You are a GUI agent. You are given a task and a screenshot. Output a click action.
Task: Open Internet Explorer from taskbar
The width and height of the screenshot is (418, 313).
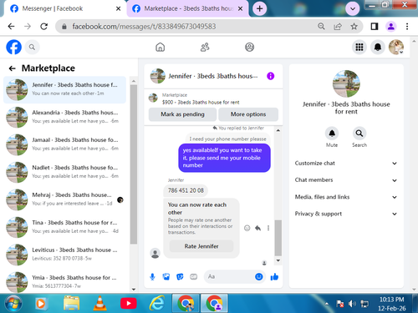click(156, 303)
